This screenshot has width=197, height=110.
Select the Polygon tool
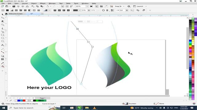point(2,41)
